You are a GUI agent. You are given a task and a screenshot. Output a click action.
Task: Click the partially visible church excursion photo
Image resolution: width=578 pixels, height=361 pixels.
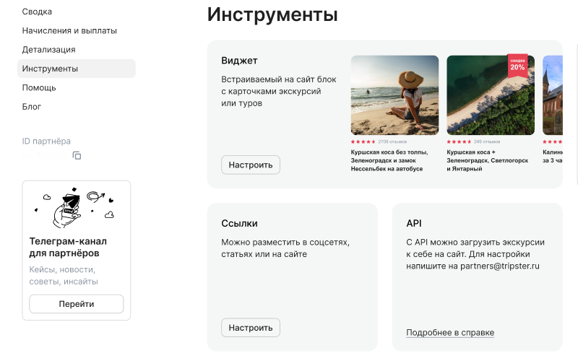coord(553,95)
